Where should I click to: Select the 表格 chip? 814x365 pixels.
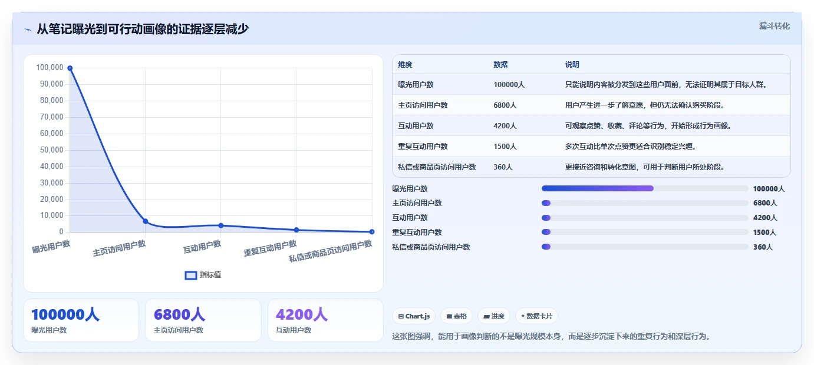[456, 316]
